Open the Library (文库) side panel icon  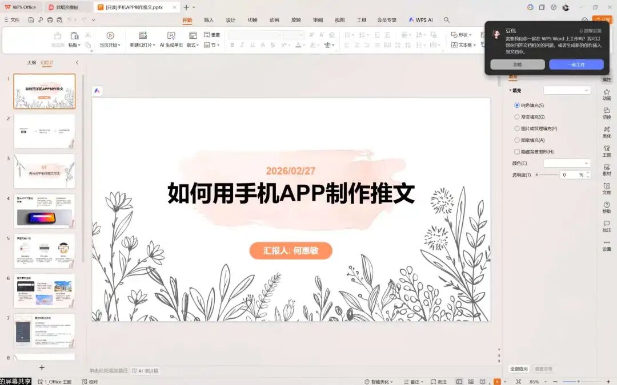pyautogui.click(x=607, y=189)
